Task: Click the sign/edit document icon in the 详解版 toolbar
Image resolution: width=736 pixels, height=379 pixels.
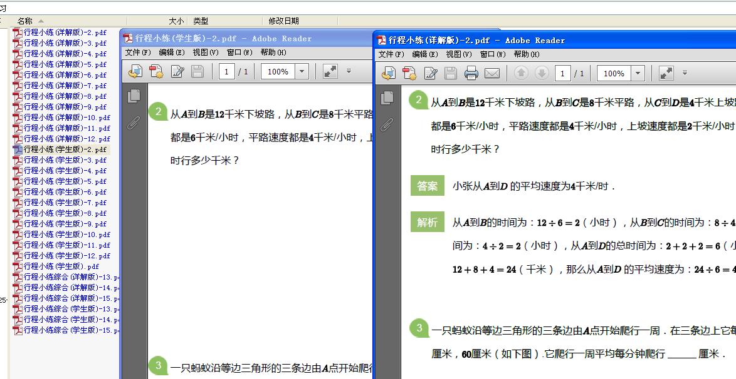Action: tap(431, 74)
